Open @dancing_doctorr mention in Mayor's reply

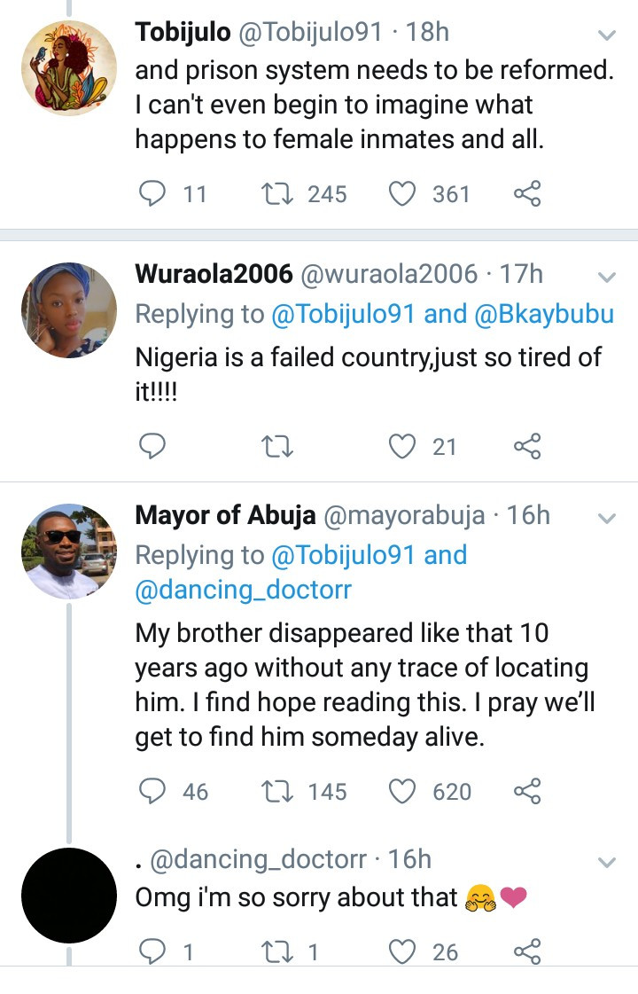243,591
